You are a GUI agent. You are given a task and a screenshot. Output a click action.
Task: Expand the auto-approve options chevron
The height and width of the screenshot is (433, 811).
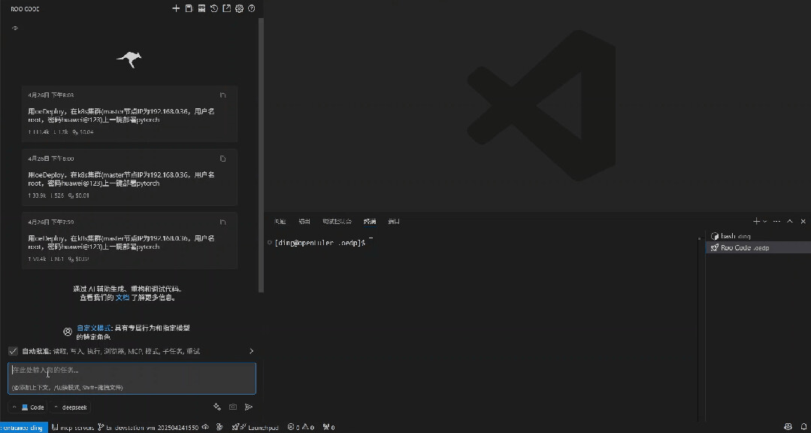click(251, 351)
